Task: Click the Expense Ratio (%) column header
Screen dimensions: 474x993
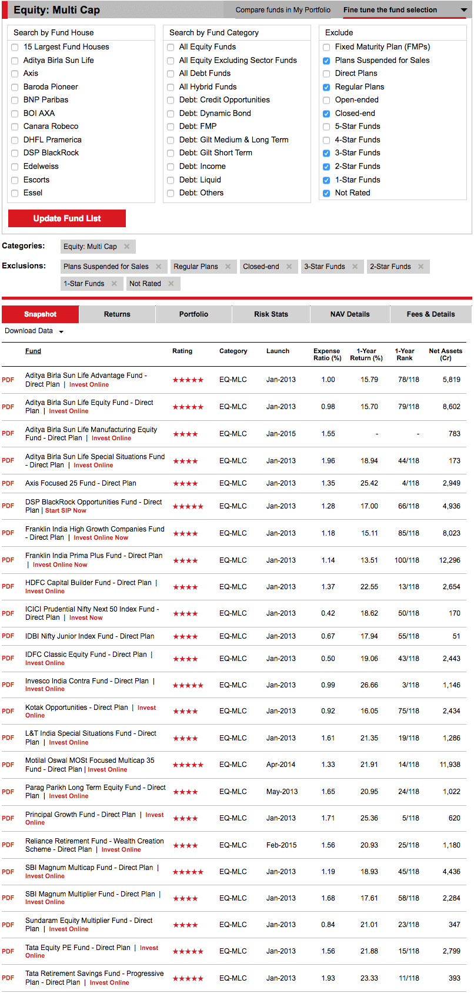Action: pyautogui.click(x=327, y=354)
